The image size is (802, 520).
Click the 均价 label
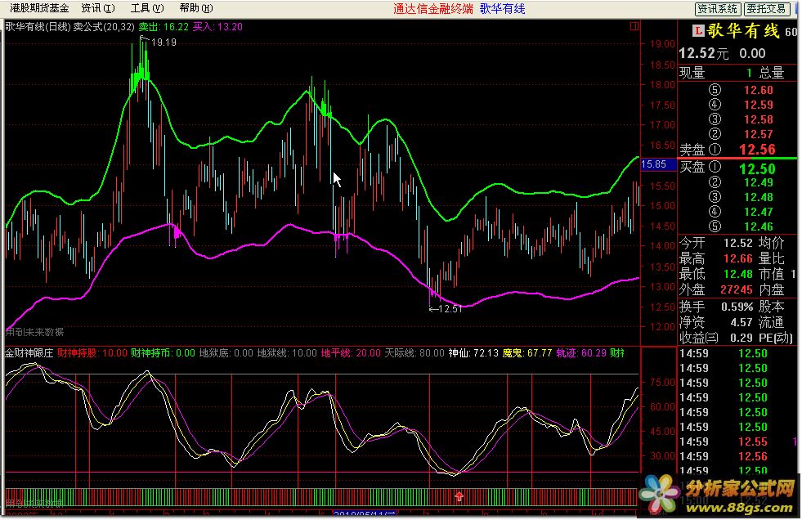pos(772,243)
